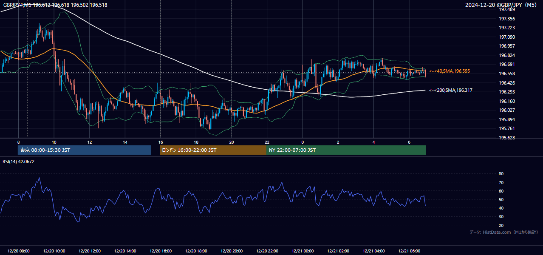The height and width of the screenshot is (255, 543).
Task: Click price axis label 196.558
Action: [506, 74]
